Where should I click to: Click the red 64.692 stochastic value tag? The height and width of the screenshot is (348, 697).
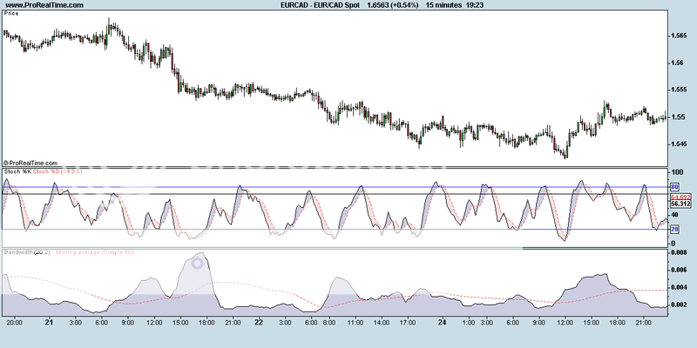click(680, 198)
